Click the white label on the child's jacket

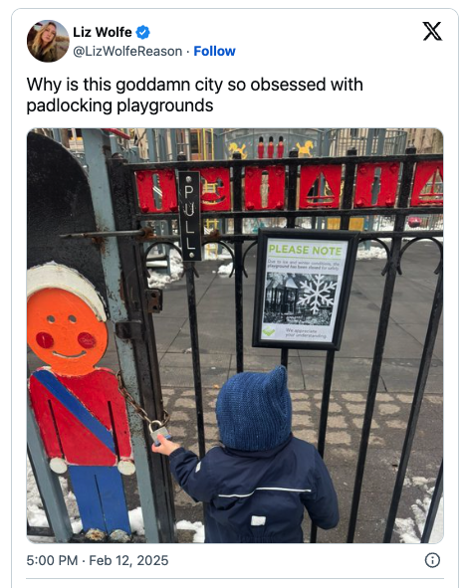click(x=258, y=520)
